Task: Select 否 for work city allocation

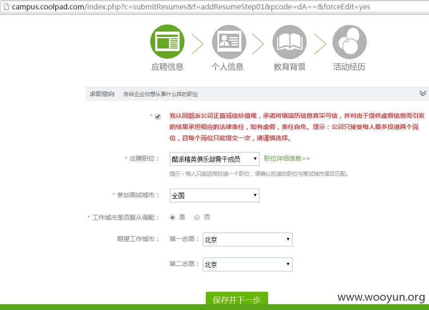Action: point(197,217)
